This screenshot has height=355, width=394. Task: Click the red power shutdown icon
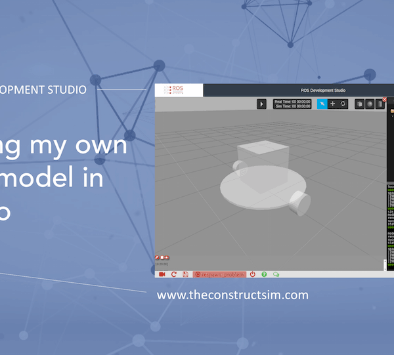[x=253, y=274]
